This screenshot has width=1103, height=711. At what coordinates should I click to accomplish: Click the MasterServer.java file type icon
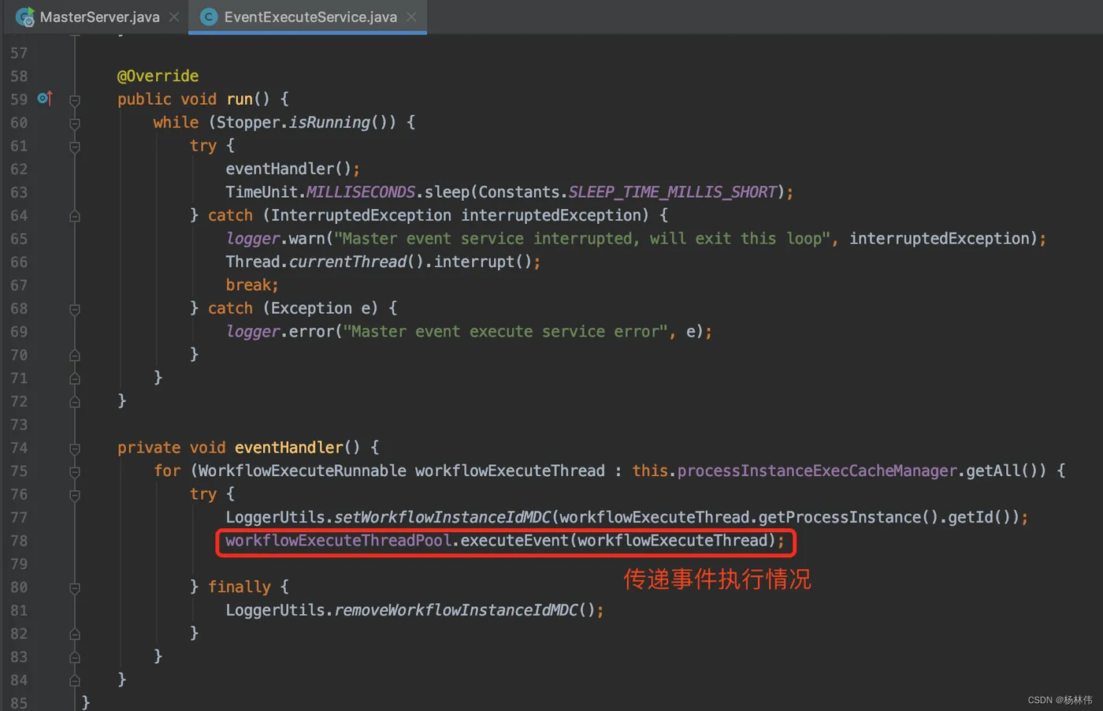[25, 17]
